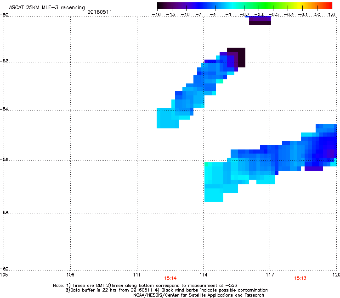Click the latitude label -56
The image size is (340, 298).
4,160
